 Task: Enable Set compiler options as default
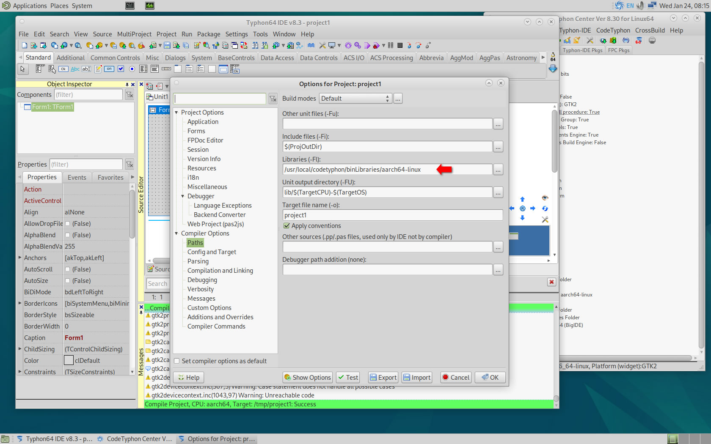click(177, 361)
